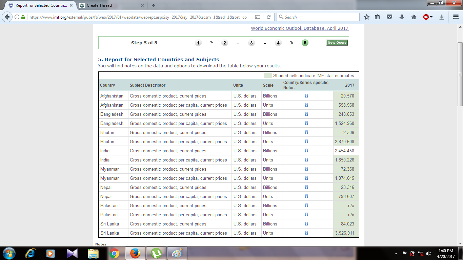The height and width of the screenshot is (260, 463).
Task: Open info note for Sri Lanka GDP current prices
Action: [306, 224]
